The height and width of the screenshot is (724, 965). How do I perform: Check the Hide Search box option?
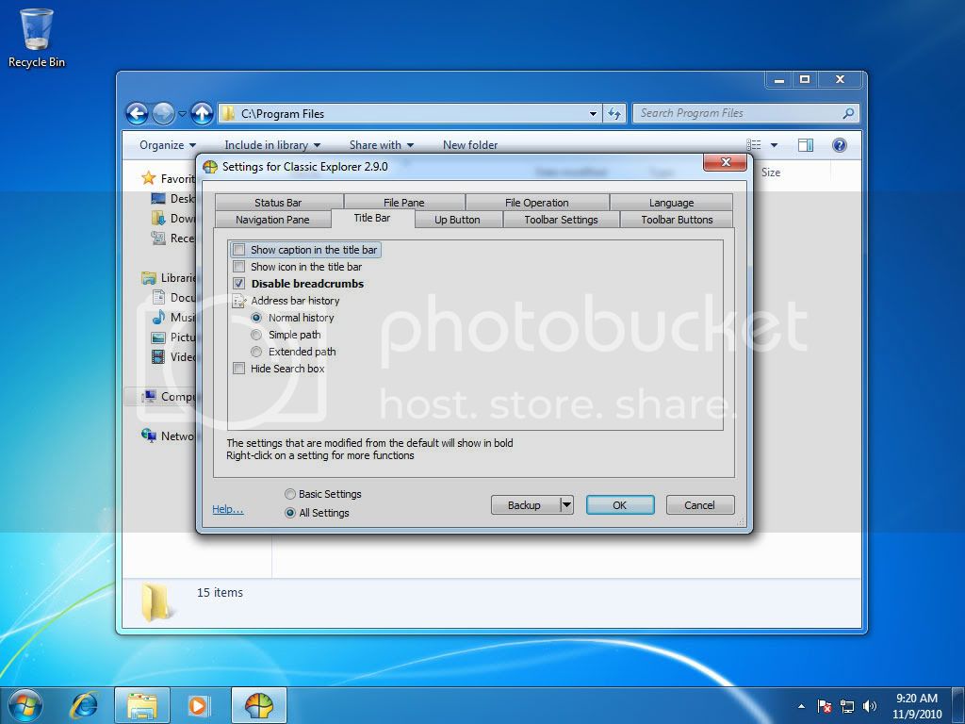pyautogui.click(x=238, y=368)
